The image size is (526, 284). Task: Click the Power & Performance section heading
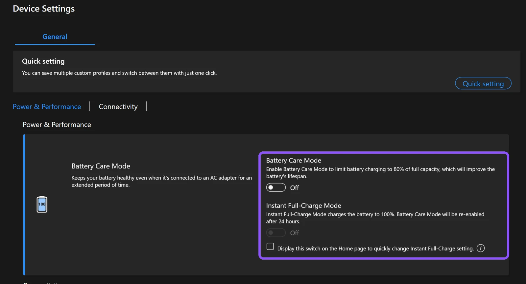tap(57, 124)
